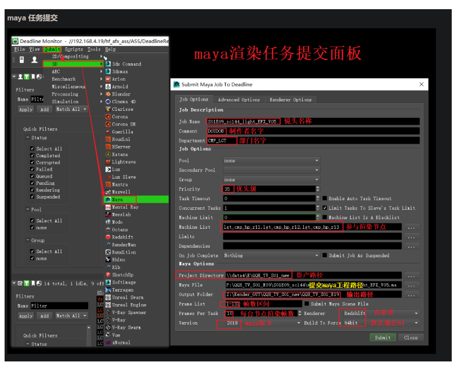Uncheck the Failed status filter
Image resolution: width=465 pixels, height=365 pixels.
33,169
